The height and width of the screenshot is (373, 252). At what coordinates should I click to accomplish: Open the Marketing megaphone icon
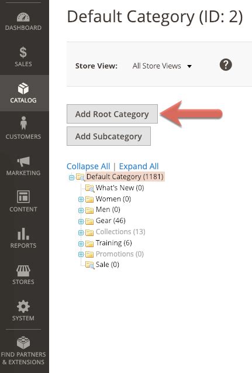point(23,161)
